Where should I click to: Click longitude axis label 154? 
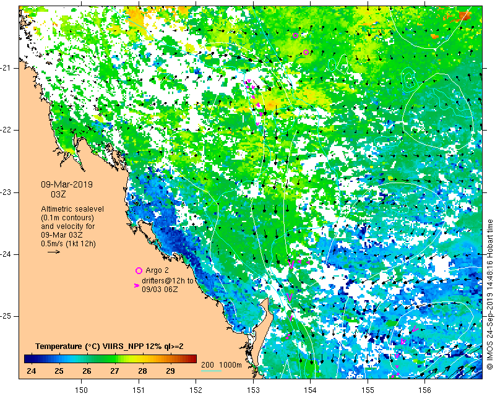311,390
